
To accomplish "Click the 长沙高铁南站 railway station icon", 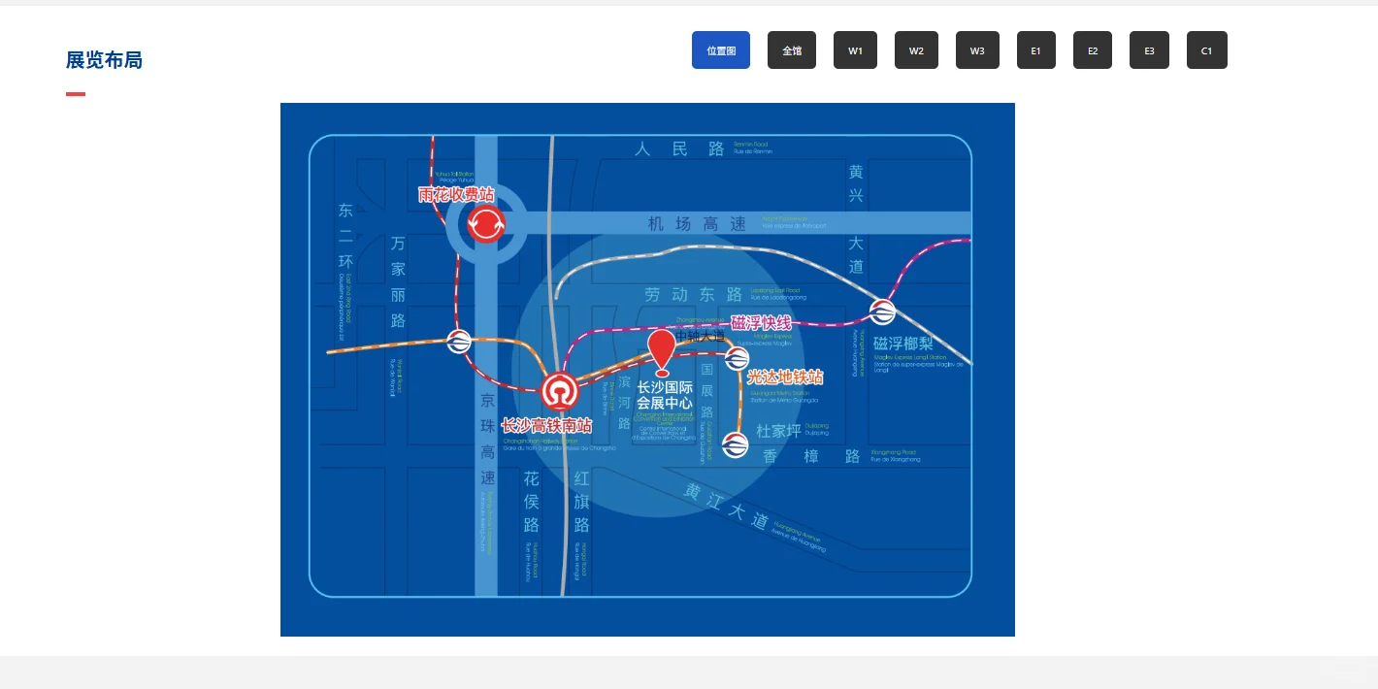I will pos(560,391).
